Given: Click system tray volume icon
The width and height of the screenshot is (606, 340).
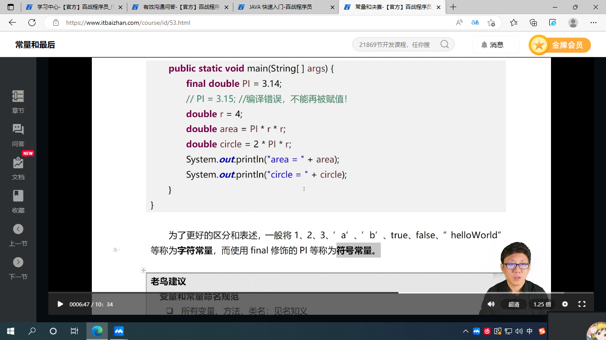Looking at the screenshot, I should pyautogui.click(x=519, y=331).
